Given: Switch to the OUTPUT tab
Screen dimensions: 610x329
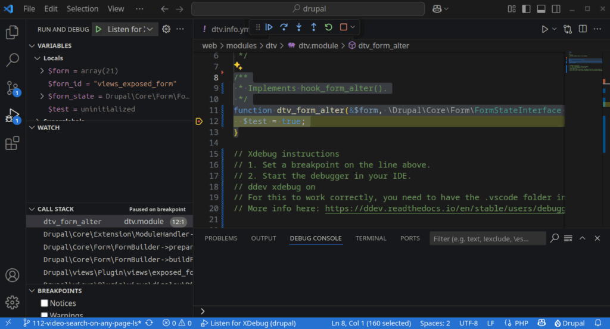Looking at the screenshot, I should 263,238.
